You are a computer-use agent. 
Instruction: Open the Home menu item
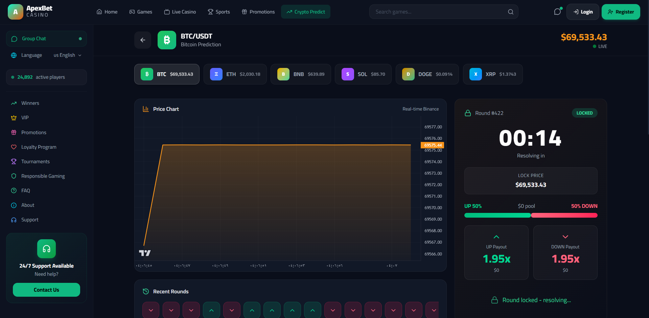click(107, 12)
